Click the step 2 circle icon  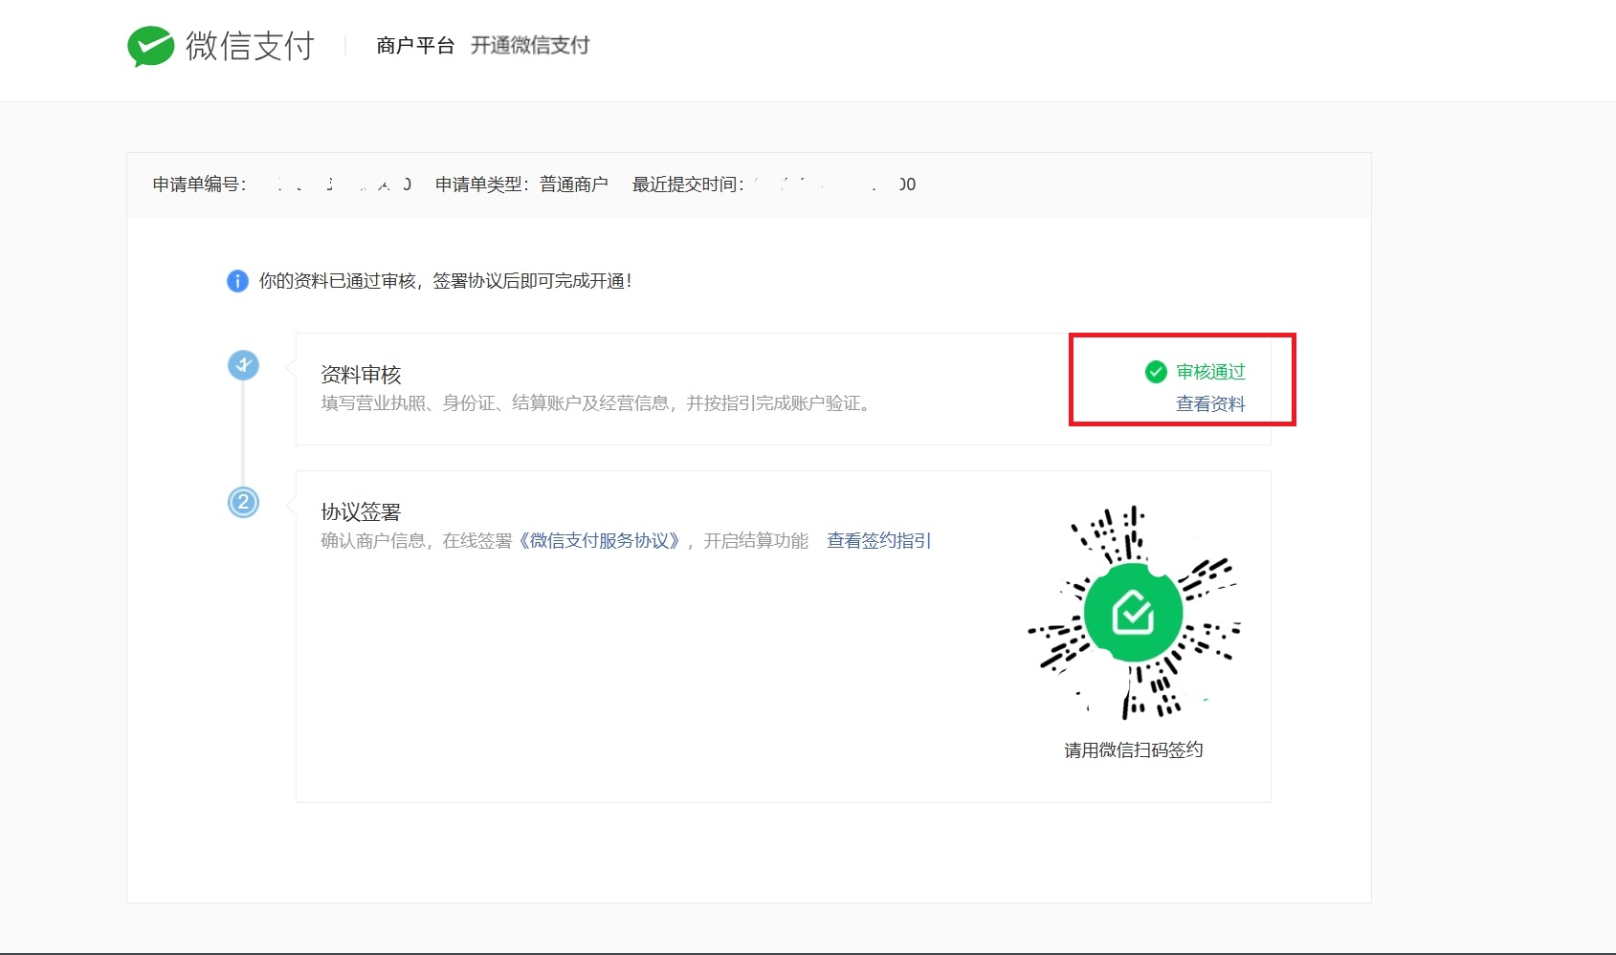click(x=243, y=502)
